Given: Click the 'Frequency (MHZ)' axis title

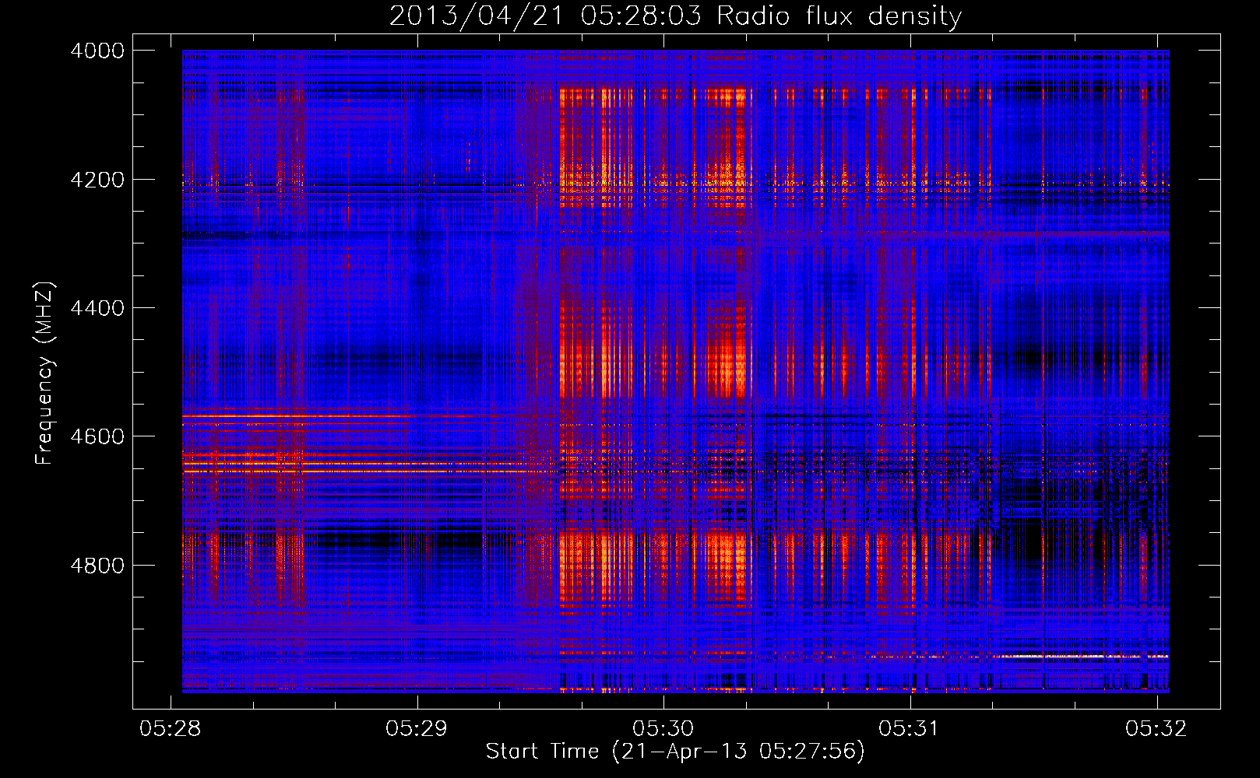Looking at the screenshot, I should (45, 373).
